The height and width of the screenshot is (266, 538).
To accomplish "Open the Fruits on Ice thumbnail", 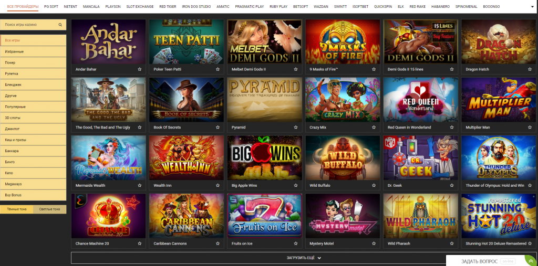I will click(x=265, y=216).
